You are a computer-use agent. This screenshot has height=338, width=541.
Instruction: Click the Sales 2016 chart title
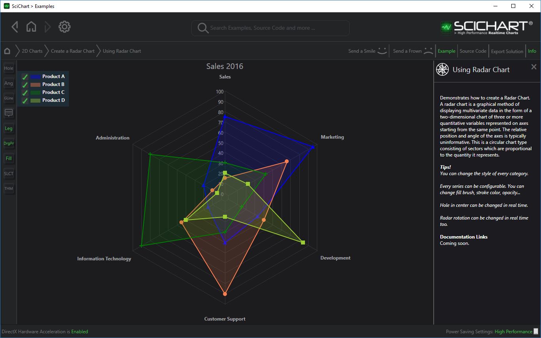pos(225,66)
